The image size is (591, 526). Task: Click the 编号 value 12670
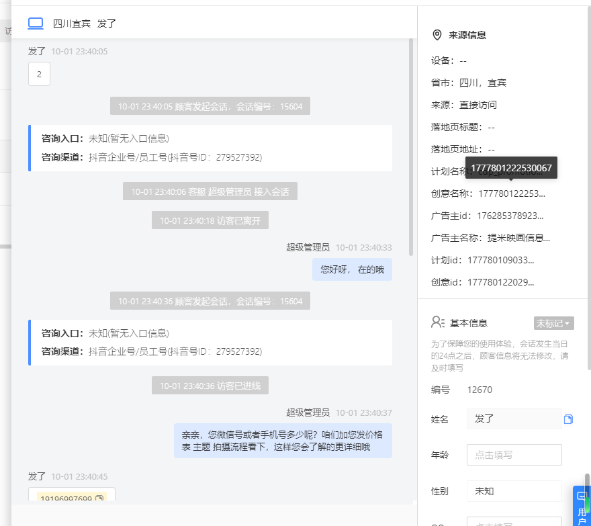[480, 390]
